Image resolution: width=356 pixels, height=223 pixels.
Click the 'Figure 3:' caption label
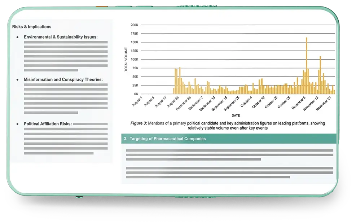139,123
